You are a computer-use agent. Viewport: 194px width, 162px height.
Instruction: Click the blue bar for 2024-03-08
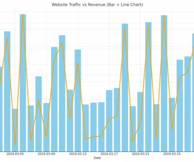(38, 113)
